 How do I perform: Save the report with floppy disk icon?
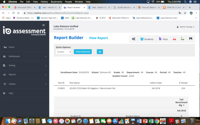(x=191, y=39)
